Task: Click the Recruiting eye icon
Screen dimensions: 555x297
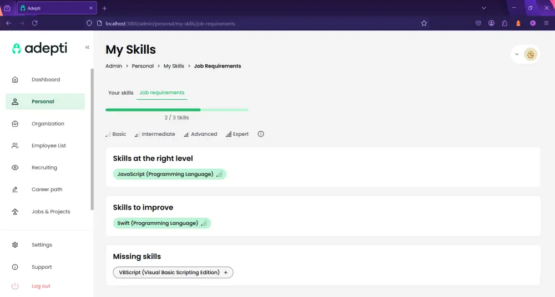Action: 15,167
